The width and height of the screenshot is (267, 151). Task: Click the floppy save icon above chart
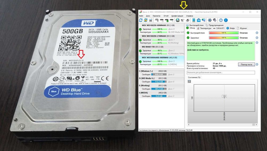tap(189, 82)
